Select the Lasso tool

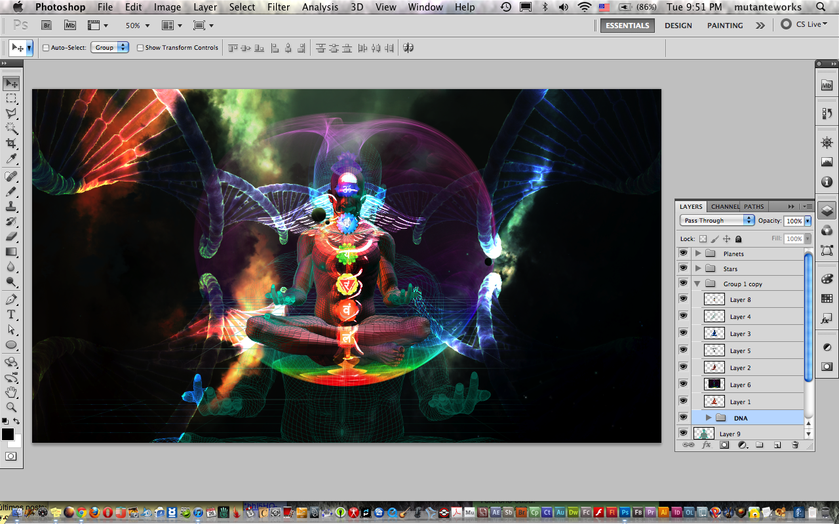(11, 113)
